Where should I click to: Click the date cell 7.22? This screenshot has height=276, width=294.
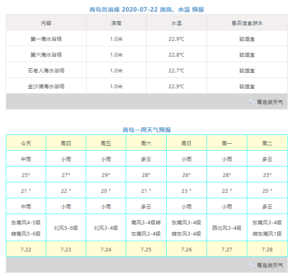tap(26, 249)
